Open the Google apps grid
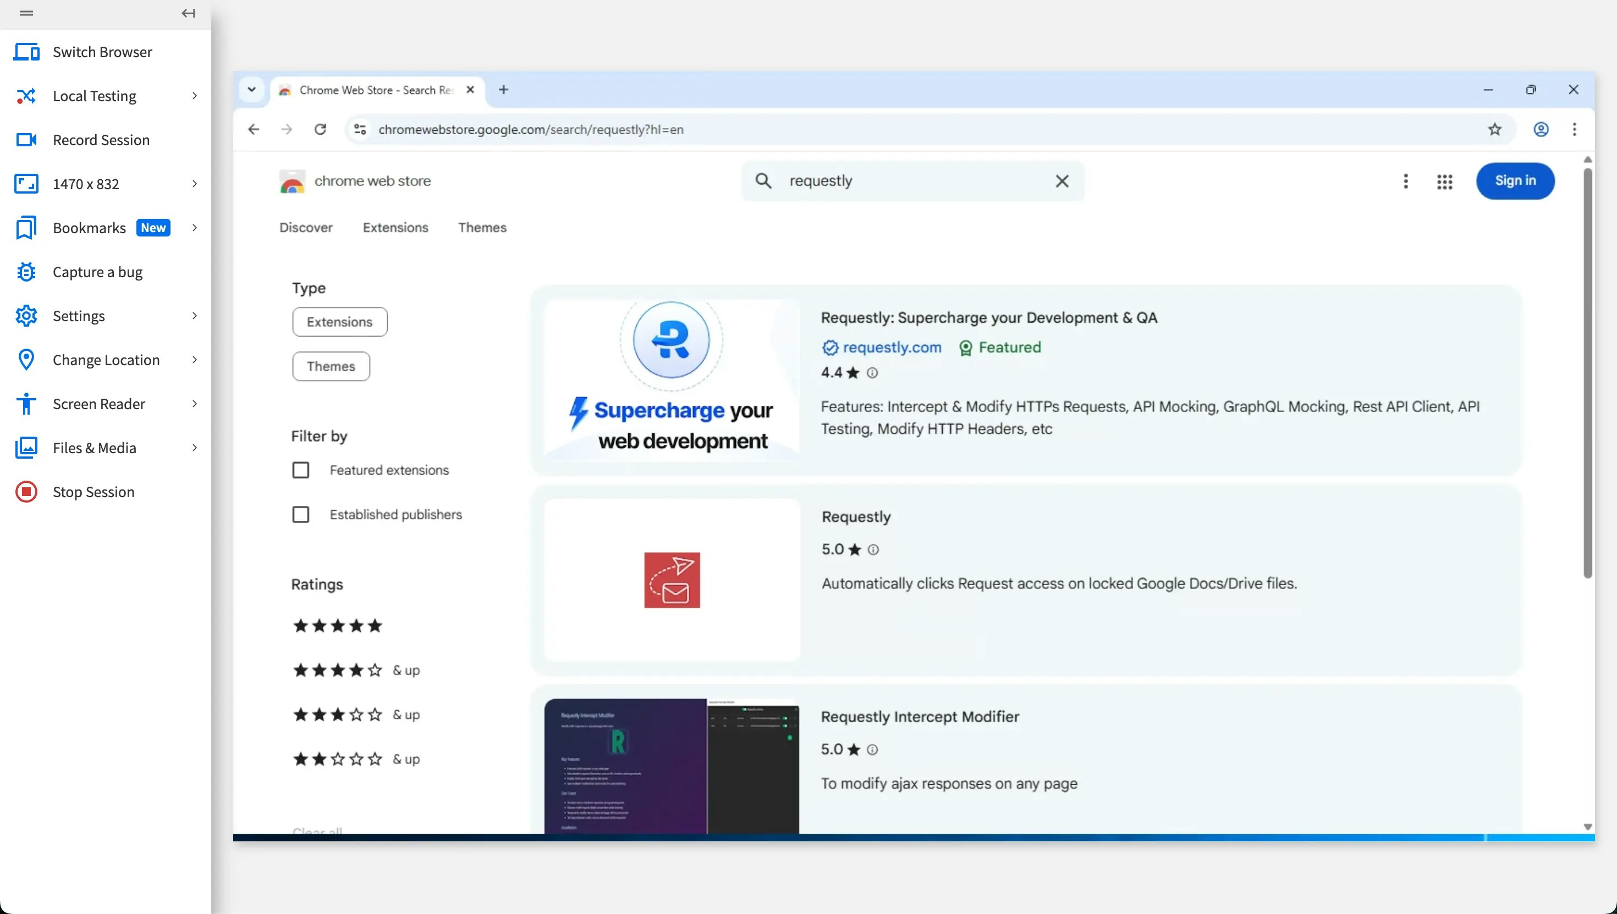The image size is (1617, 914). coord(1445,181)
